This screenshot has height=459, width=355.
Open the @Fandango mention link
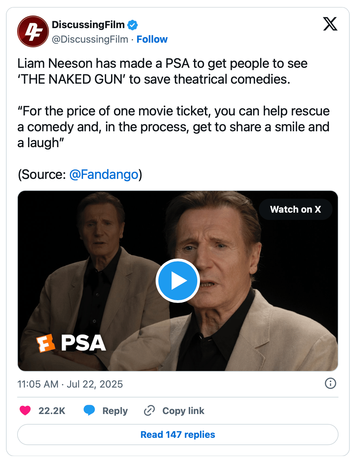point(104,174)
